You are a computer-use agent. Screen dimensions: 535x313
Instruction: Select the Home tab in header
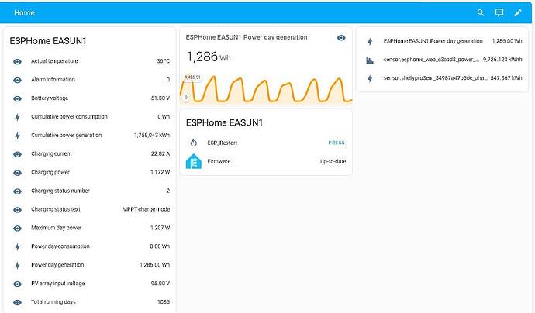[x=24, y=12]
